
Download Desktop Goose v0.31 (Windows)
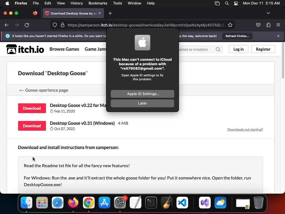32,126
